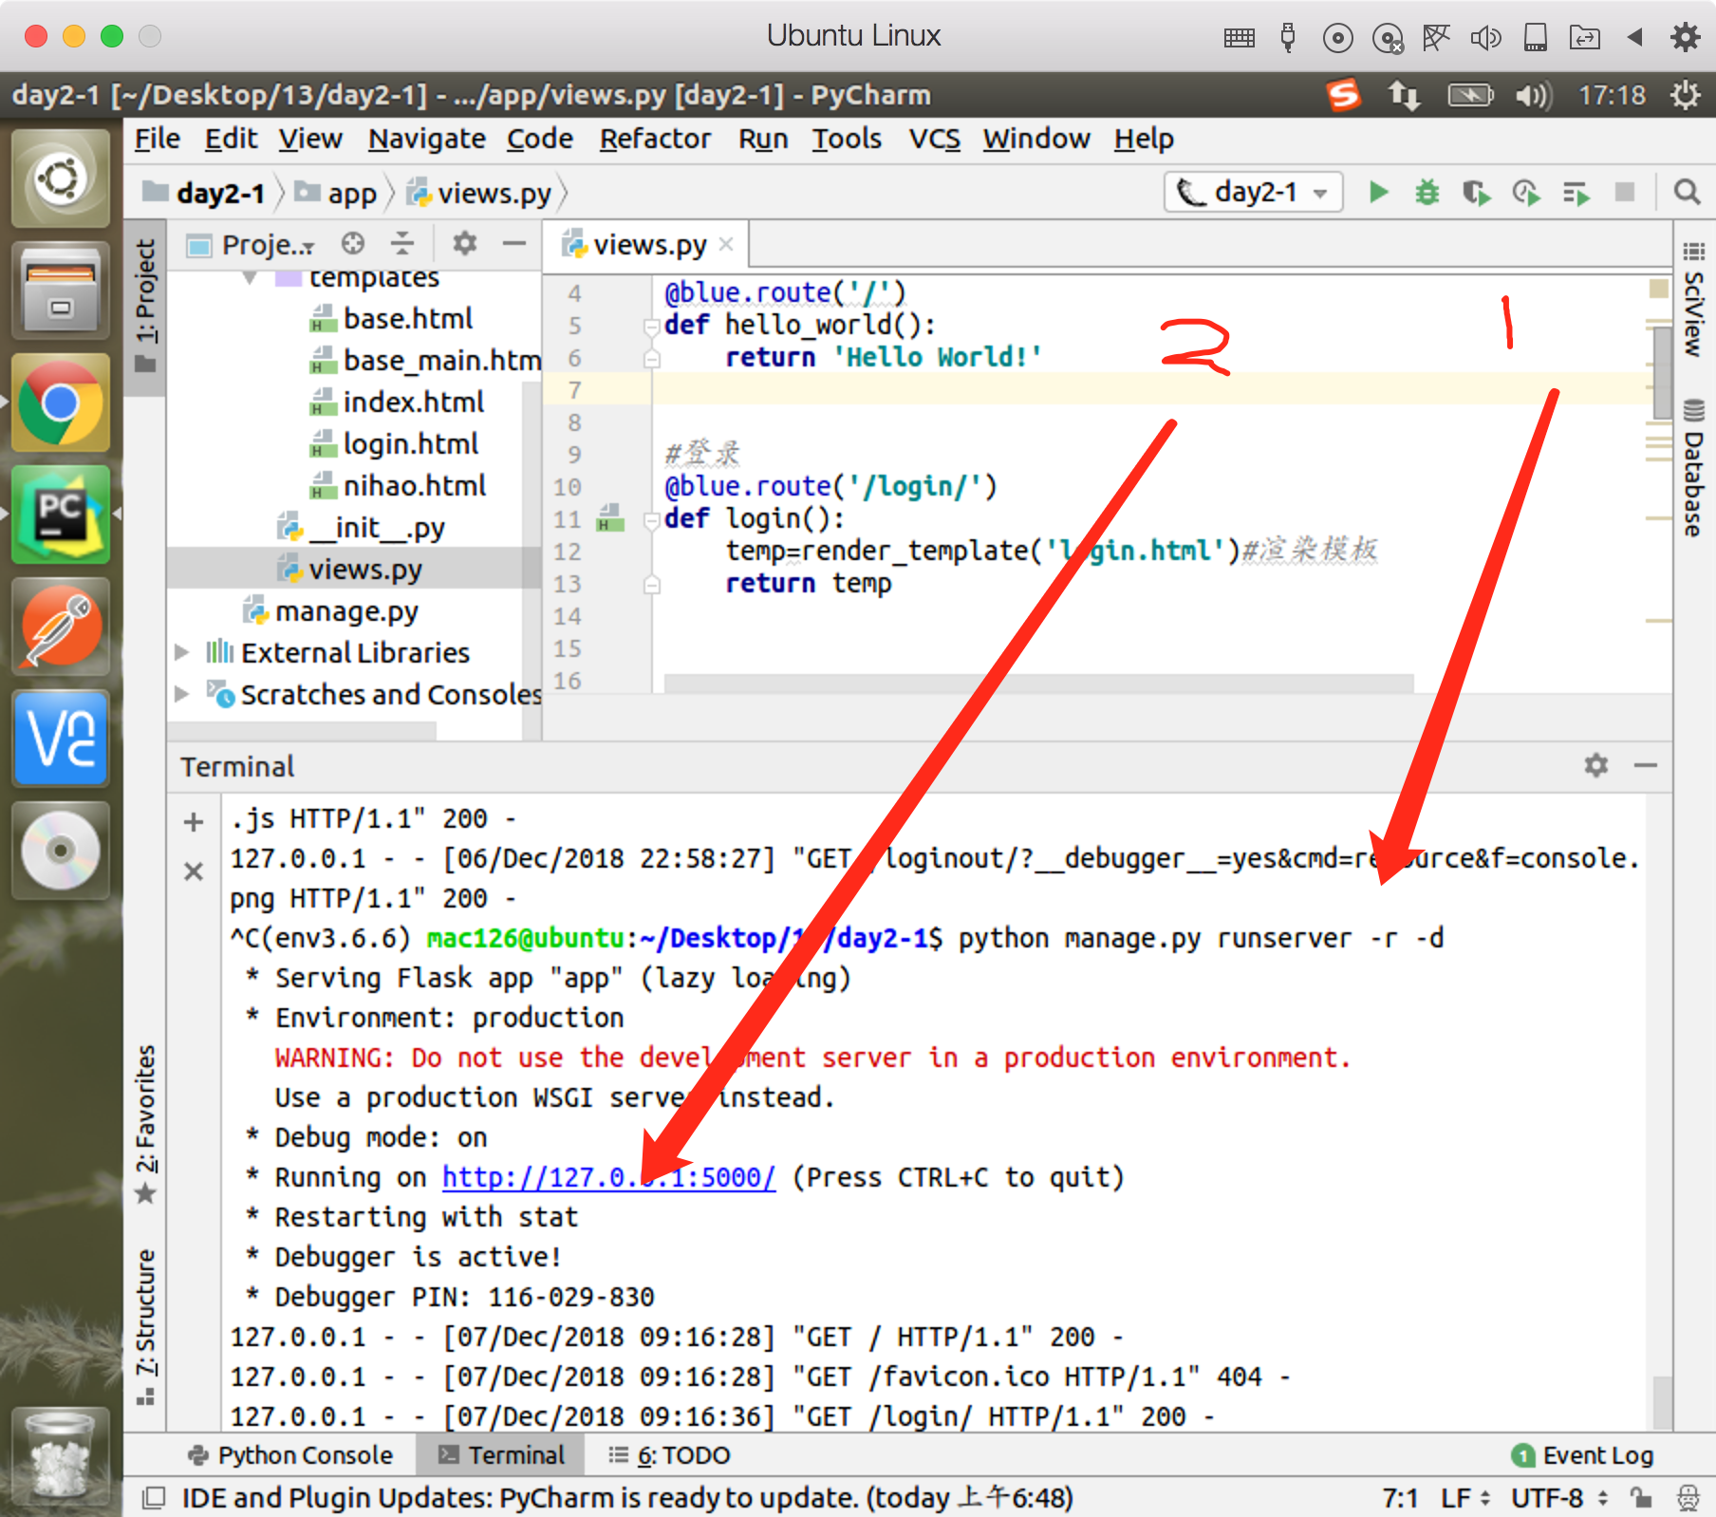Viewport: 1716px width, 1517px height.
Task: Click the gray stop square button
Action: (x=1625, y=193)
